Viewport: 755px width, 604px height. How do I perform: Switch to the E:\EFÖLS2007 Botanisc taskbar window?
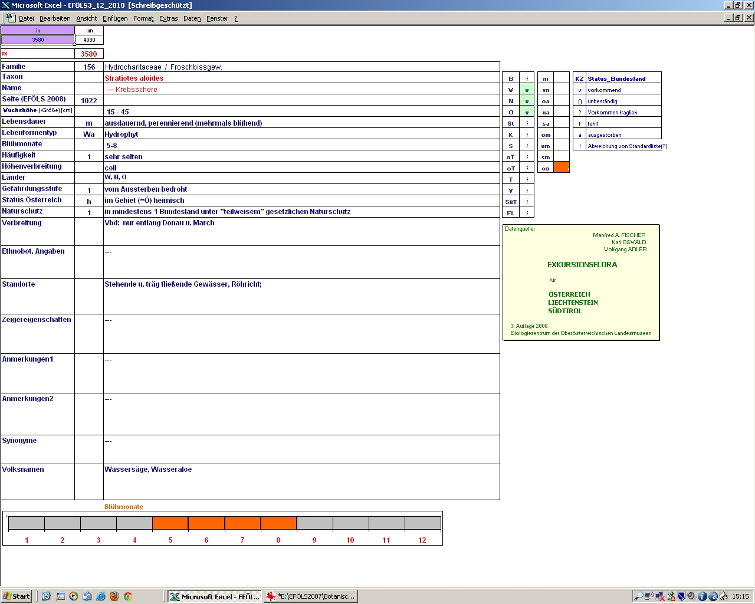311,596
